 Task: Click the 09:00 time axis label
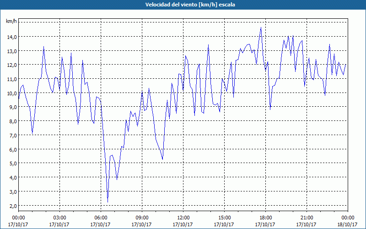click(x=142, y=218)
